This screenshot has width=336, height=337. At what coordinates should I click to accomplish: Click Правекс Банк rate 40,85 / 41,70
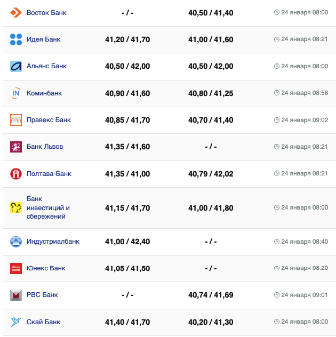[127, 120]
